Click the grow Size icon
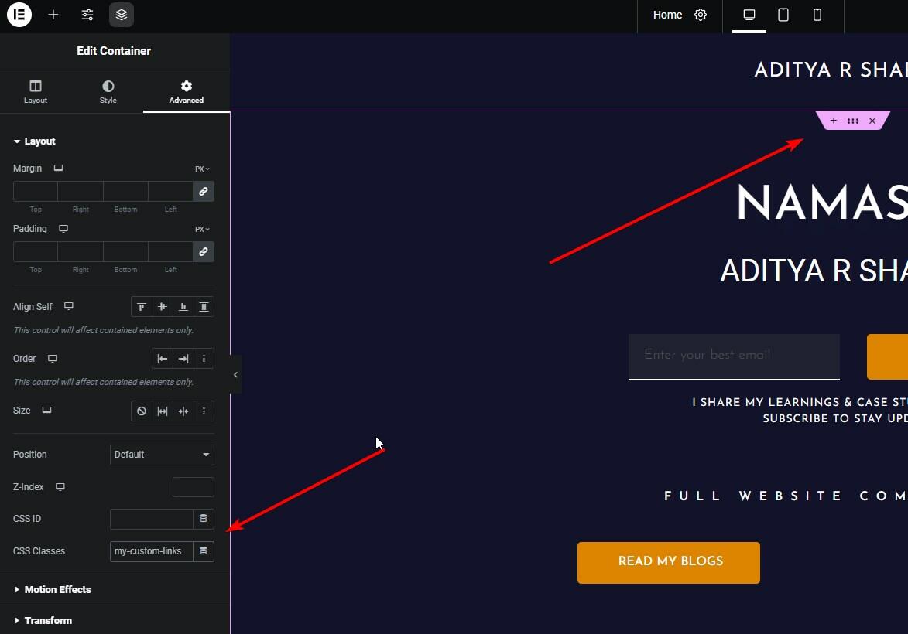This screenshot has width=908, height=634. tap(163, 411)
